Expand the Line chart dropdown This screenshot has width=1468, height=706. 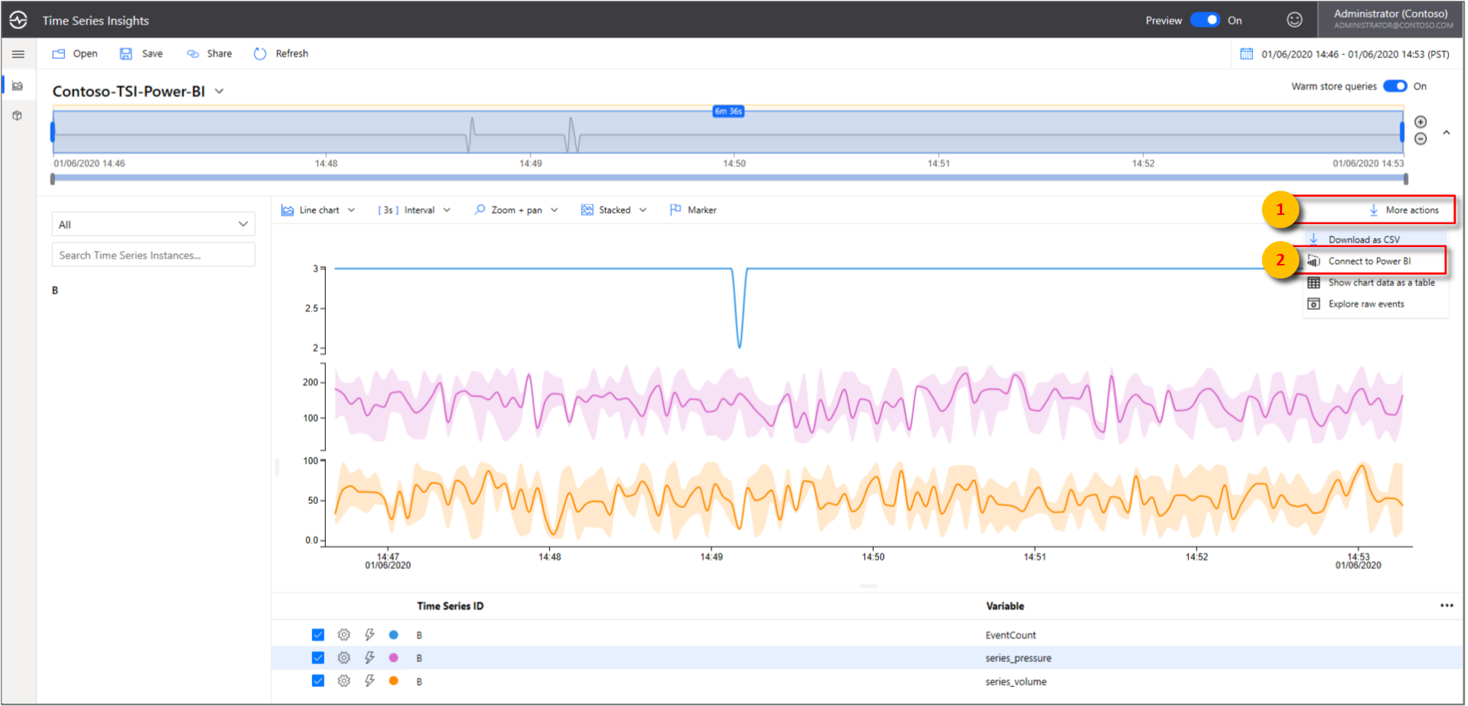319,210
